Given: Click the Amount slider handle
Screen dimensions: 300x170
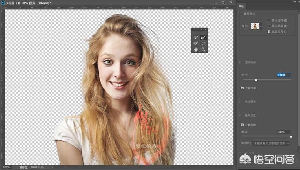Looking at the screenshot, I should tap(291, 137).
